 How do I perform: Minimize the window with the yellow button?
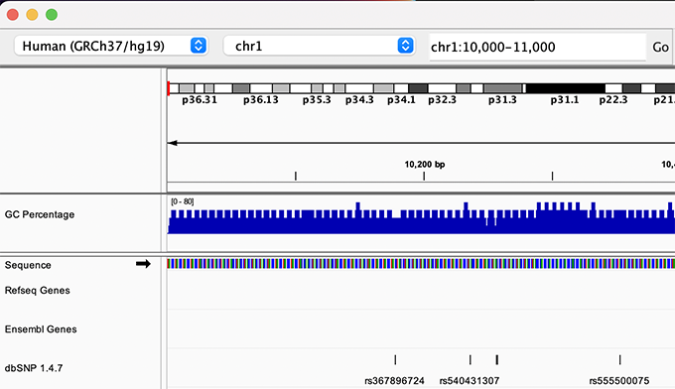33,15
